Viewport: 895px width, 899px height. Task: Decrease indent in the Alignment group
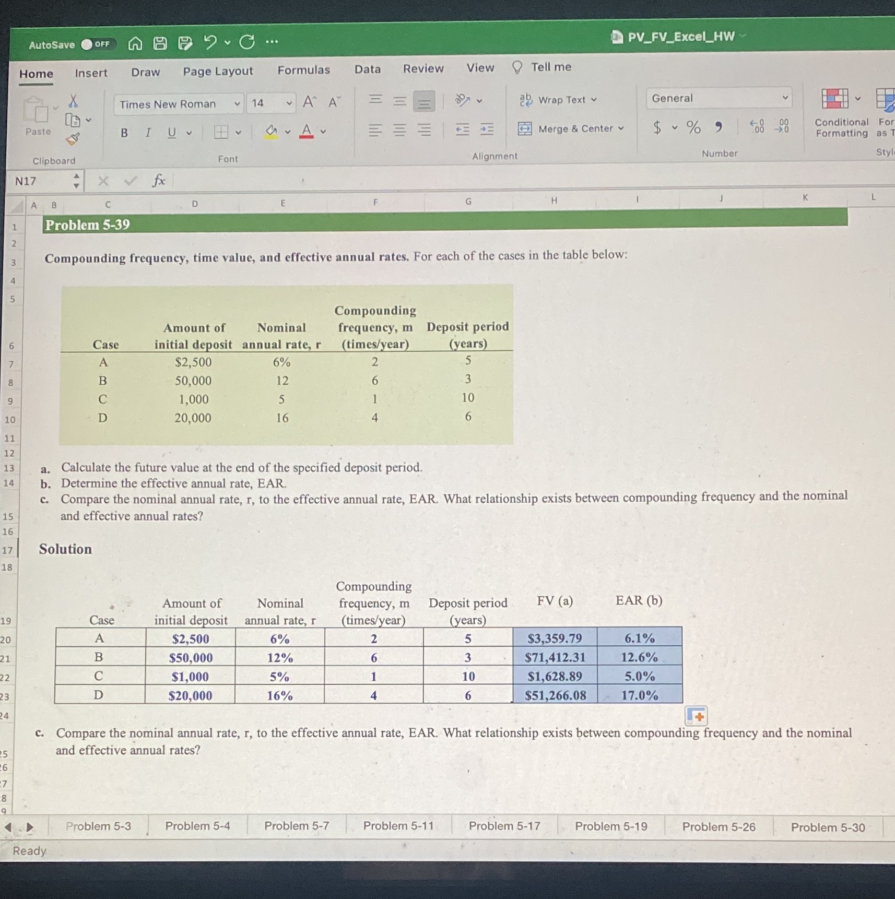(x=462, y=129)
